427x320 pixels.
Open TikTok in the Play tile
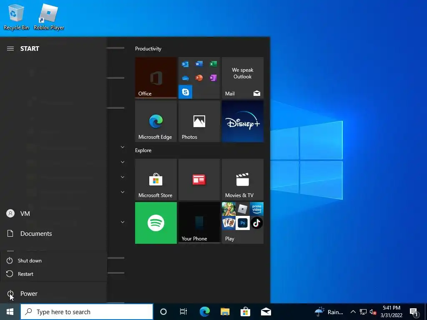click(256, 223)
